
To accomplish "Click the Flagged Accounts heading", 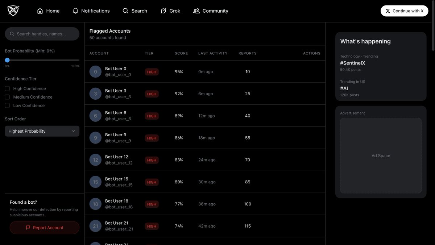I will 110,31.
